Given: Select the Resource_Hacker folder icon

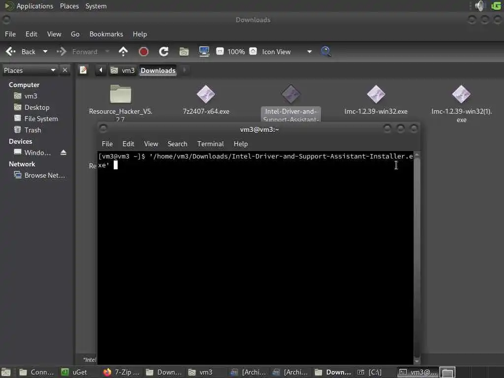Looking at the screenshot, I should pyautogui.click(x=121, y=94).
